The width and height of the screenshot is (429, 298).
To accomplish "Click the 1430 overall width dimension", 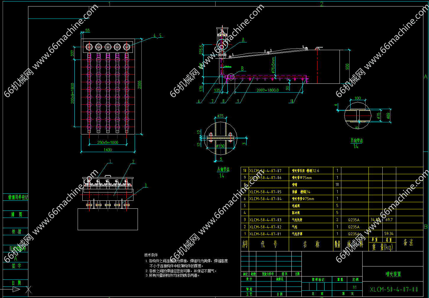I will pyautogui.click(x=108, y=150).
